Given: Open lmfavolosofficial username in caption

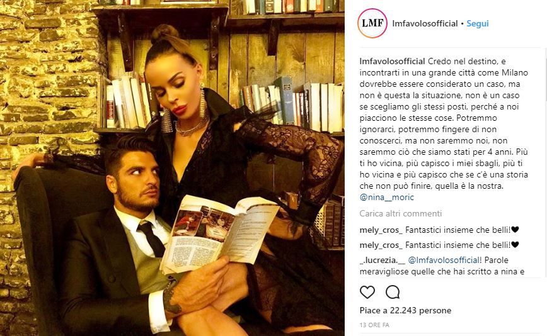Looking at the screenshot, I should (393, 61).
